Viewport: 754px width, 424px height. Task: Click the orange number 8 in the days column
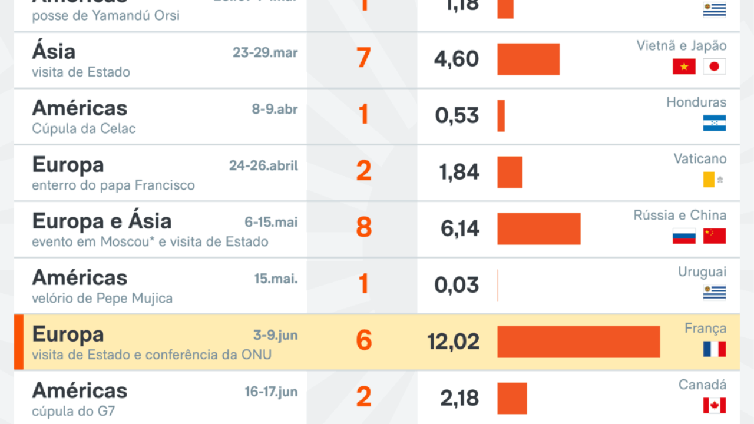point(364,228)
